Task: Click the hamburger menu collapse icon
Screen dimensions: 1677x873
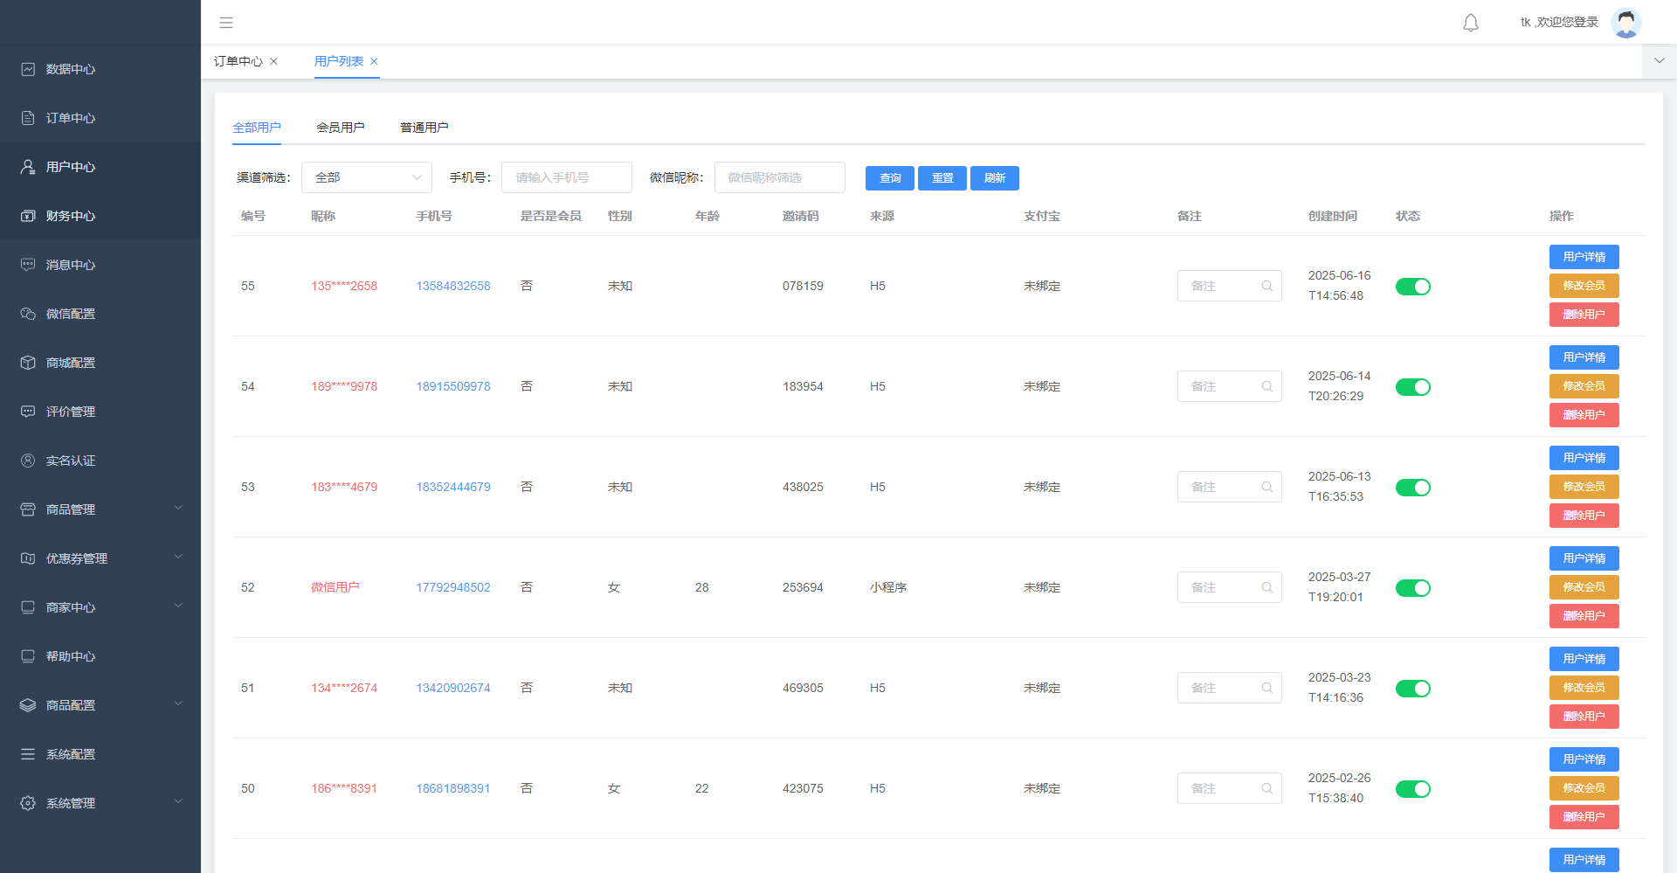Action: tap(226, 23)
